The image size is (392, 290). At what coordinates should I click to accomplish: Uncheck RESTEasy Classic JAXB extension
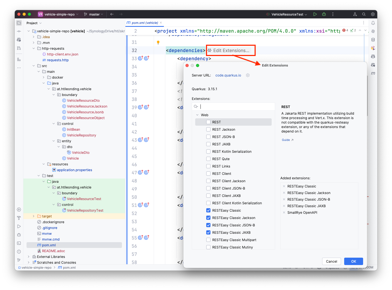coord(208,232)
